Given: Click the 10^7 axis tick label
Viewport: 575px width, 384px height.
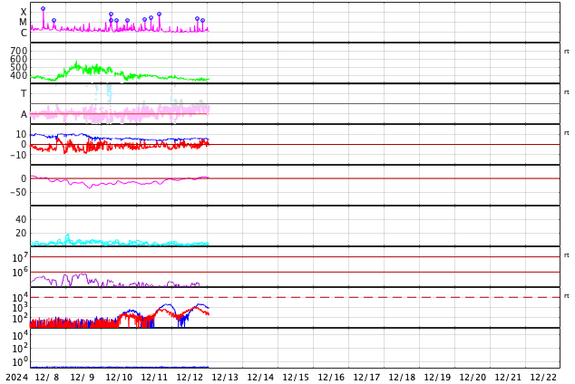Looking at the screenshot, I should point(19,258).
